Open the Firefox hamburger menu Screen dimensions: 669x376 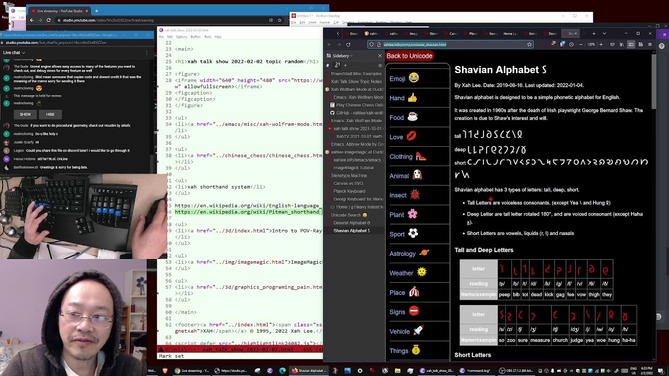tap(650, 45)
